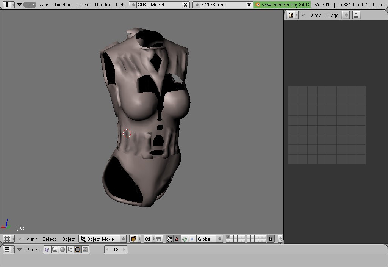Open the draw type cube selector

[135, 239]
